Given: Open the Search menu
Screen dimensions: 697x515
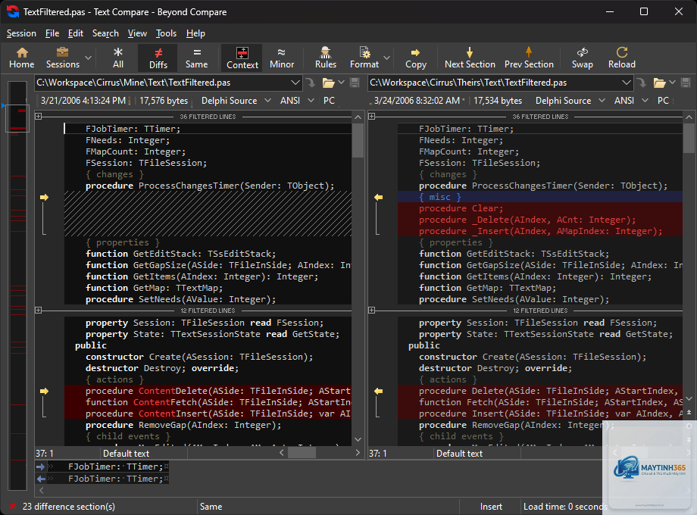Looking at the screenshot, I should (105, 33).
